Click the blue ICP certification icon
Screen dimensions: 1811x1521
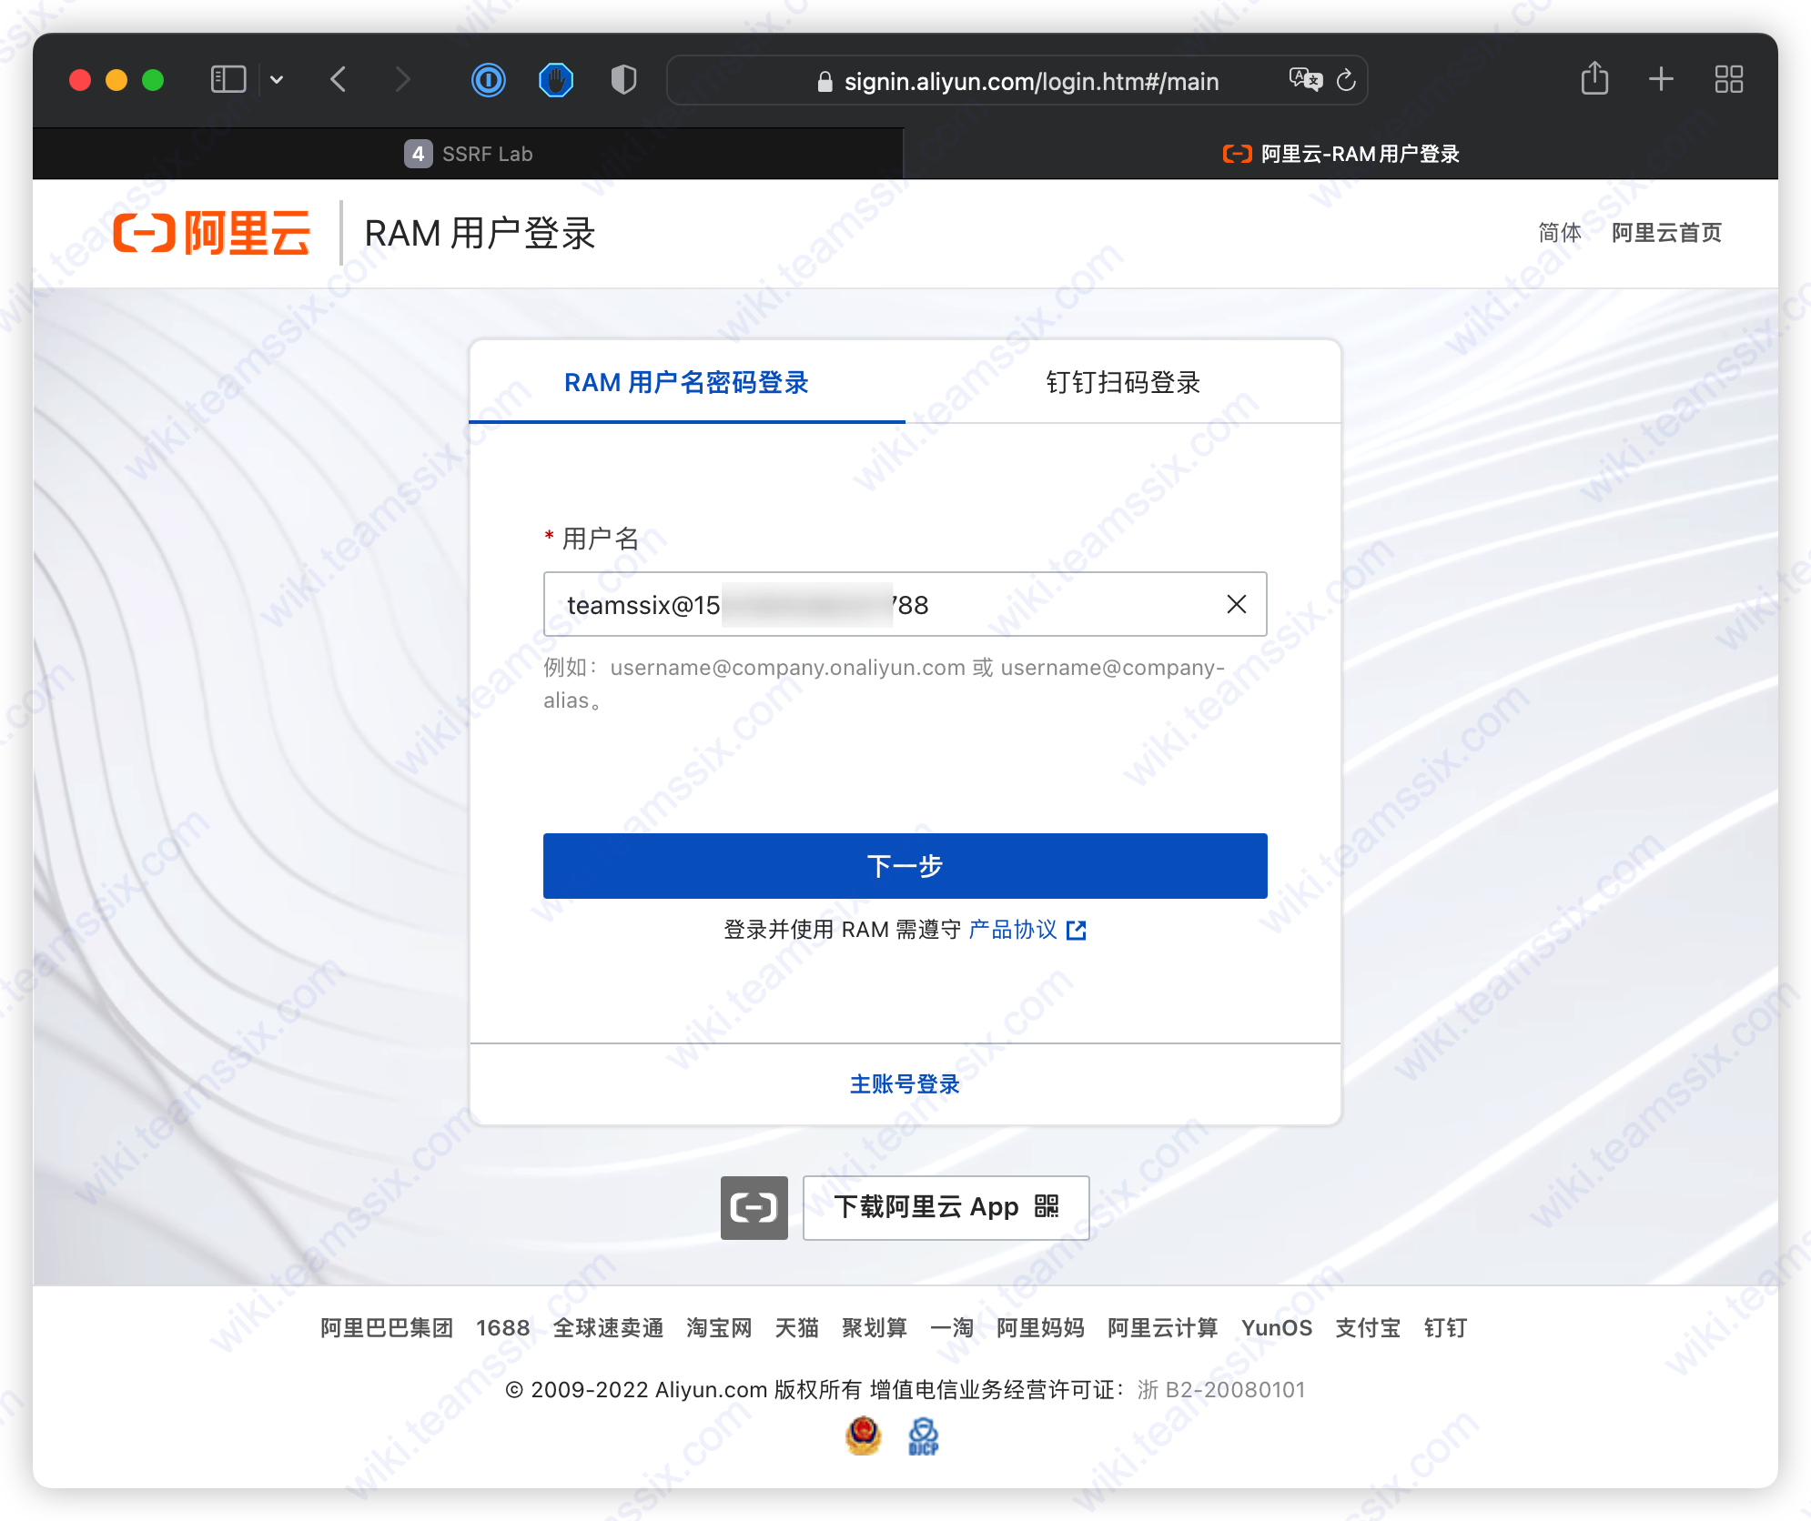923,1436
